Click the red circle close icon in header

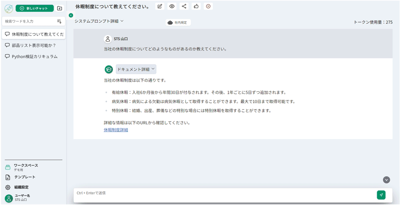208,6
